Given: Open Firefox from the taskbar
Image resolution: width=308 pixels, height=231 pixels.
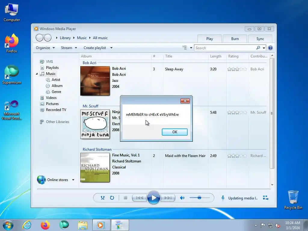Looking at the screenshot, I should coord(45,225).
